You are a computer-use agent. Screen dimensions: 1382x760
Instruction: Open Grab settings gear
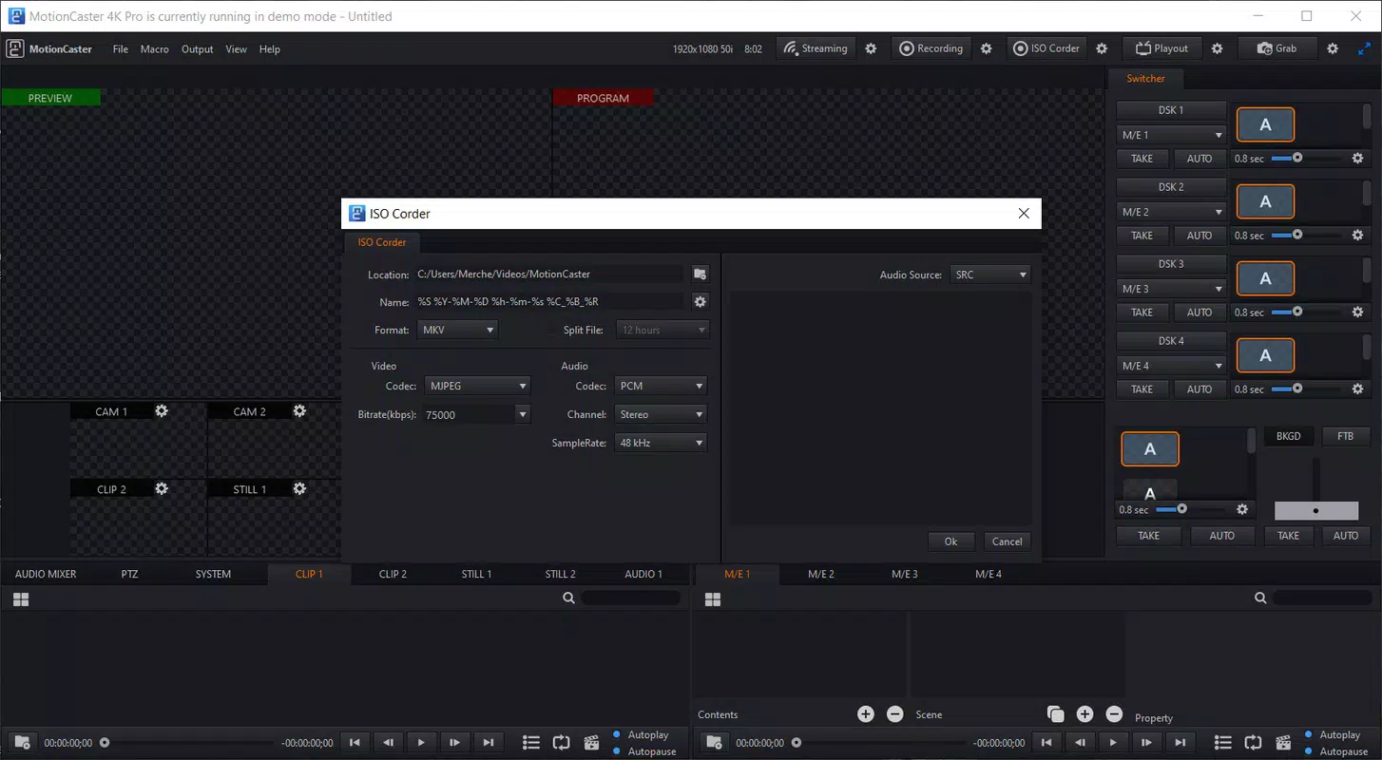[x=1333, y=48]
